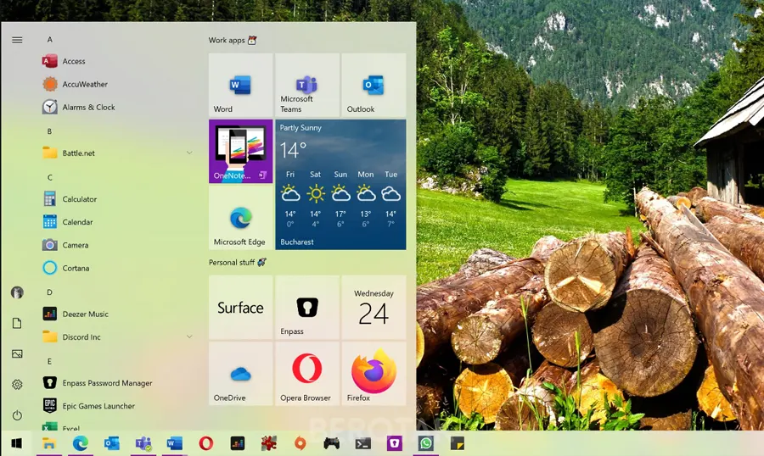Image resolution: width=764 pixels, height=456 pixels.
Task: Open the user account picture menu
Action: click(17, 292)
